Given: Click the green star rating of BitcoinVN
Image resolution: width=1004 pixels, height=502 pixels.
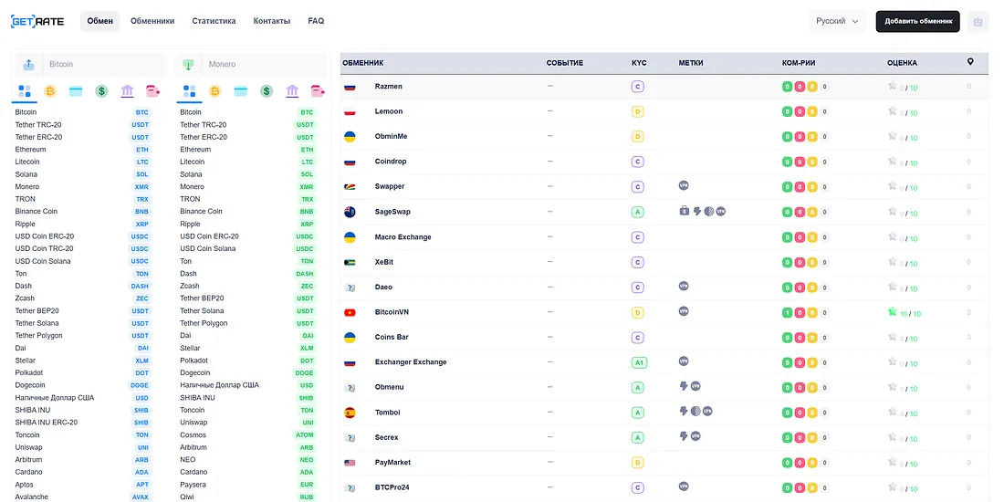Looking at the screenshot, I should [893, 312].
